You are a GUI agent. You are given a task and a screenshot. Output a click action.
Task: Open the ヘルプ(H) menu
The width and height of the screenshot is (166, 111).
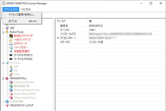26,9
